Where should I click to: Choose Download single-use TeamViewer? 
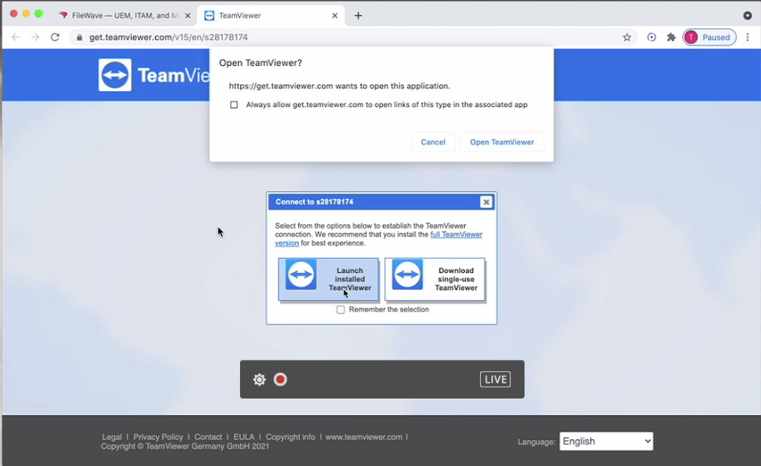pos(435,279)
